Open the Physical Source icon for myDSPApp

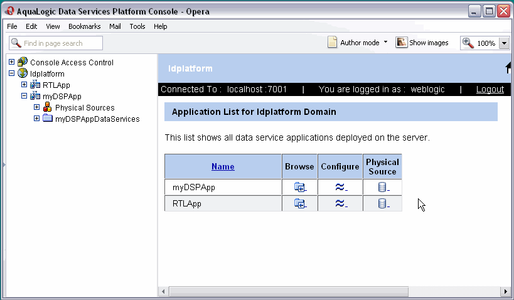click(x=383, y=187)
